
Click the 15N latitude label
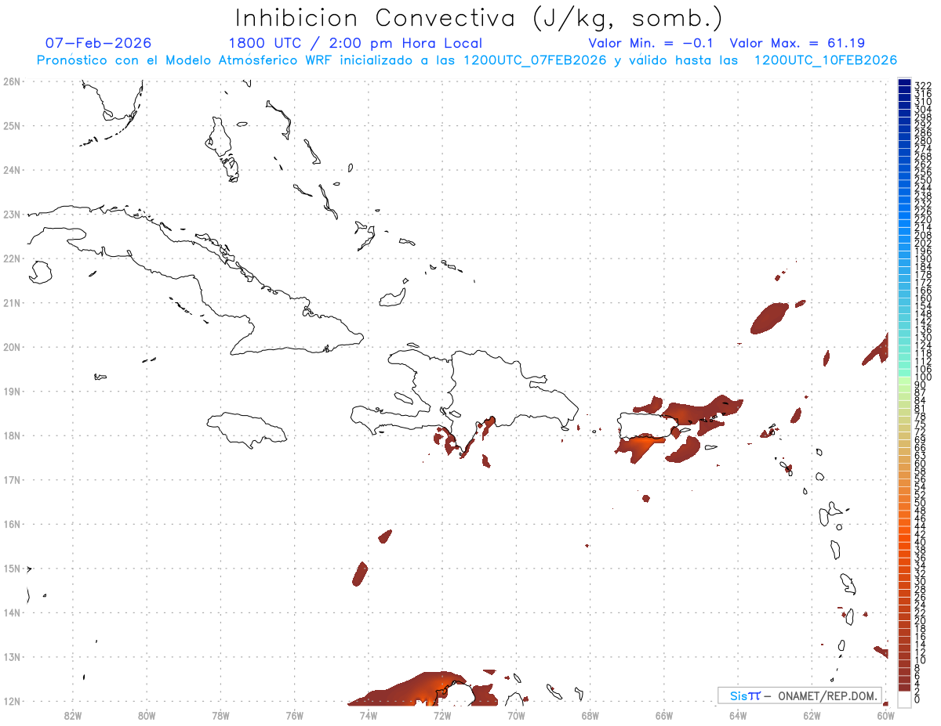11,568
